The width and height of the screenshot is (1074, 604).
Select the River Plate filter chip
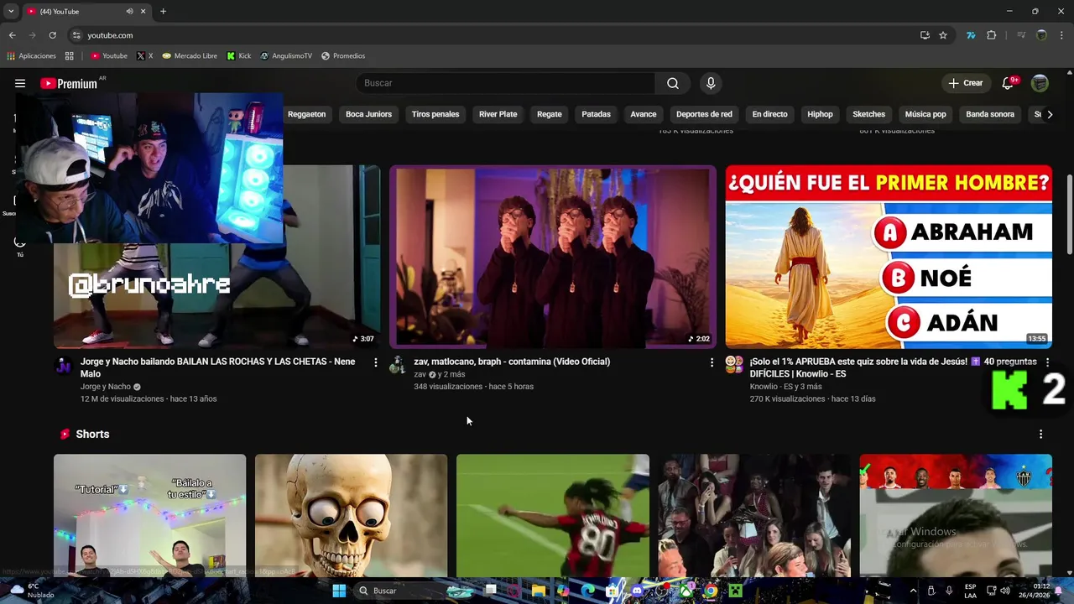[x=498, y=114]
